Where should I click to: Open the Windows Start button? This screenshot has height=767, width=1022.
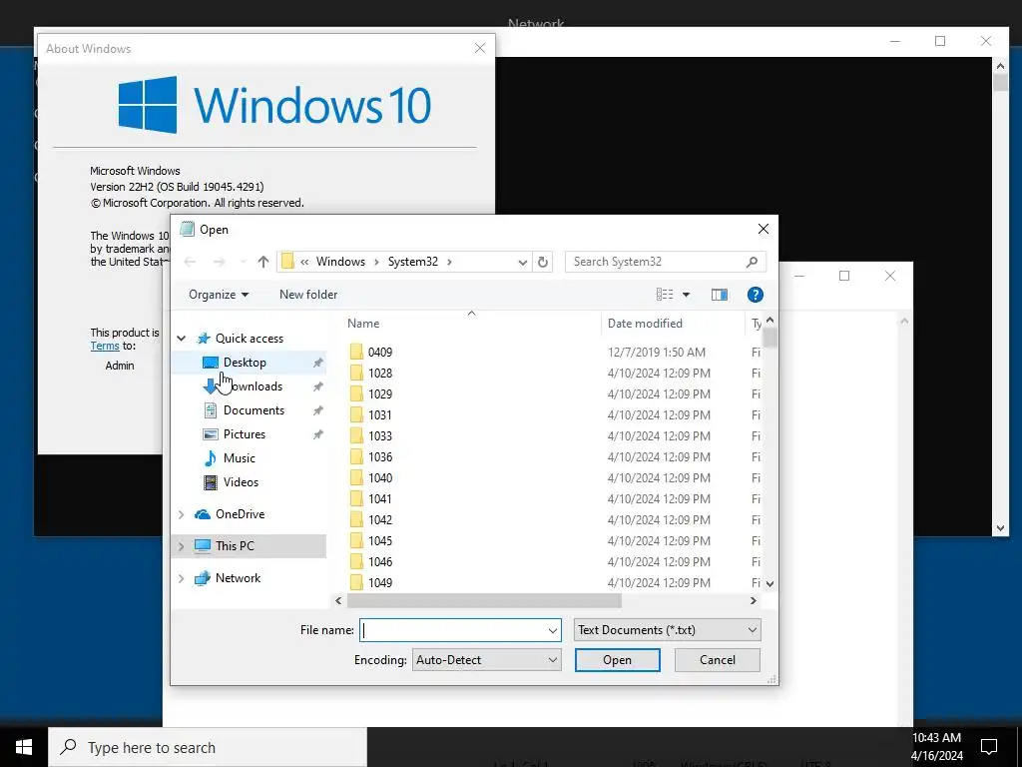[x=24, y=747]
